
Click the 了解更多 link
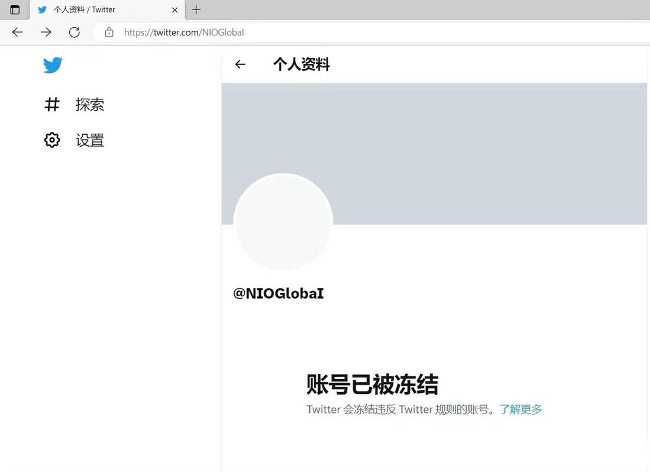point(520,409)
